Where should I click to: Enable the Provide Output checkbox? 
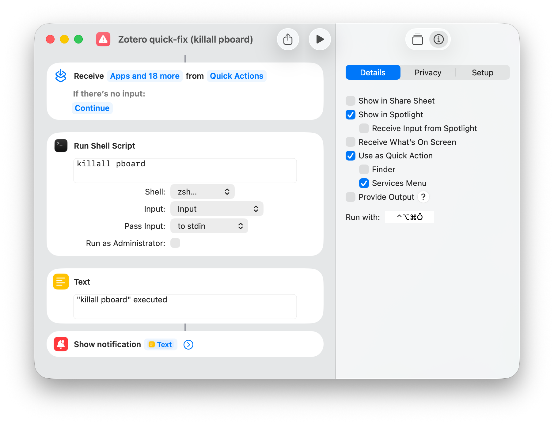[351, 197]
